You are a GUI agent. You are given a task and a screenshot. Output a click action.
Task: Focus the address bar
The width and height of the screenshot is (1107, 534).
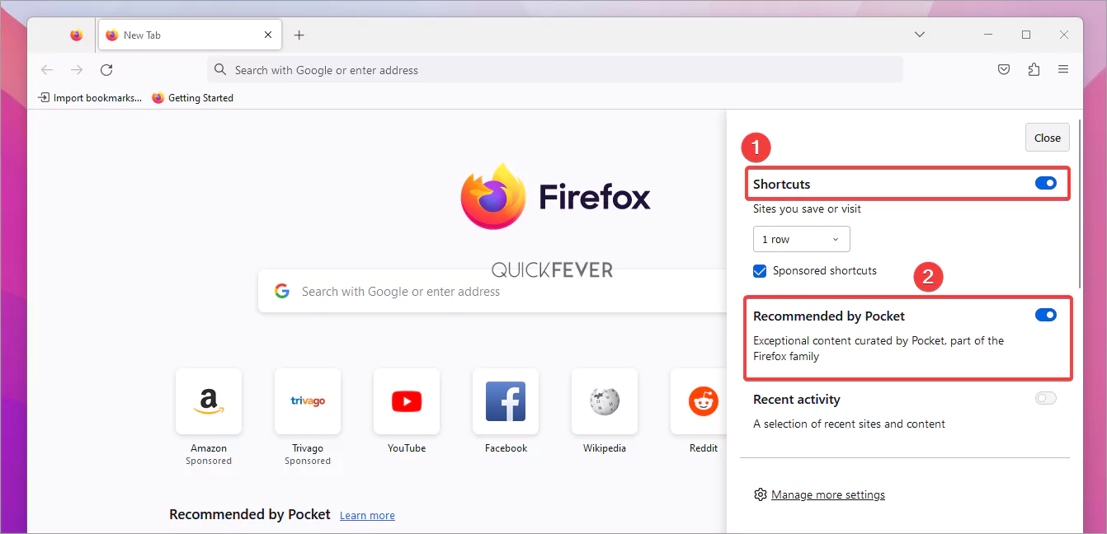[555, 70]
